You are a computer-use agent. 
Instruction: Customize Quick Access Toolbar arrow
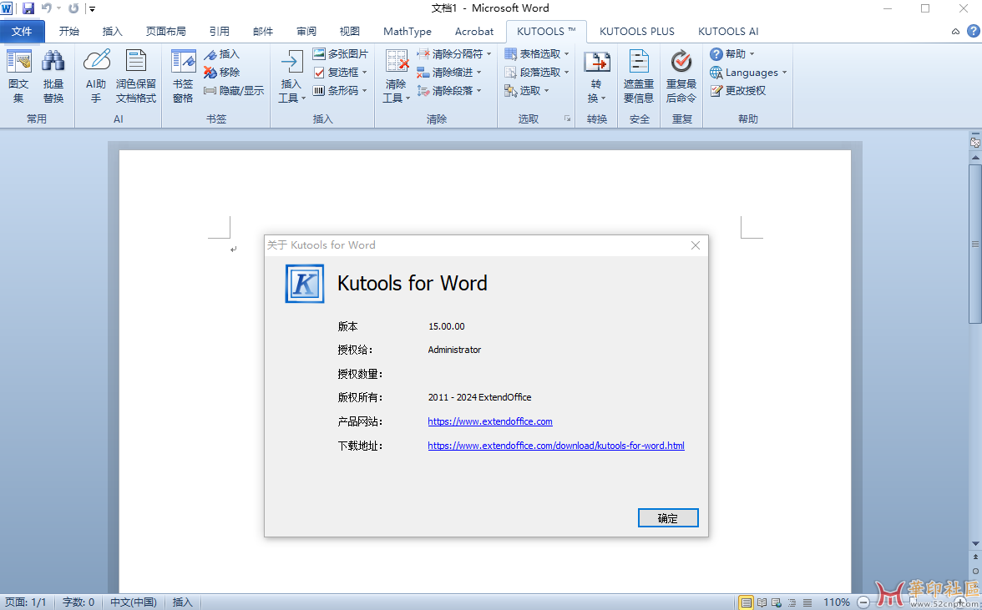(92, 8)
